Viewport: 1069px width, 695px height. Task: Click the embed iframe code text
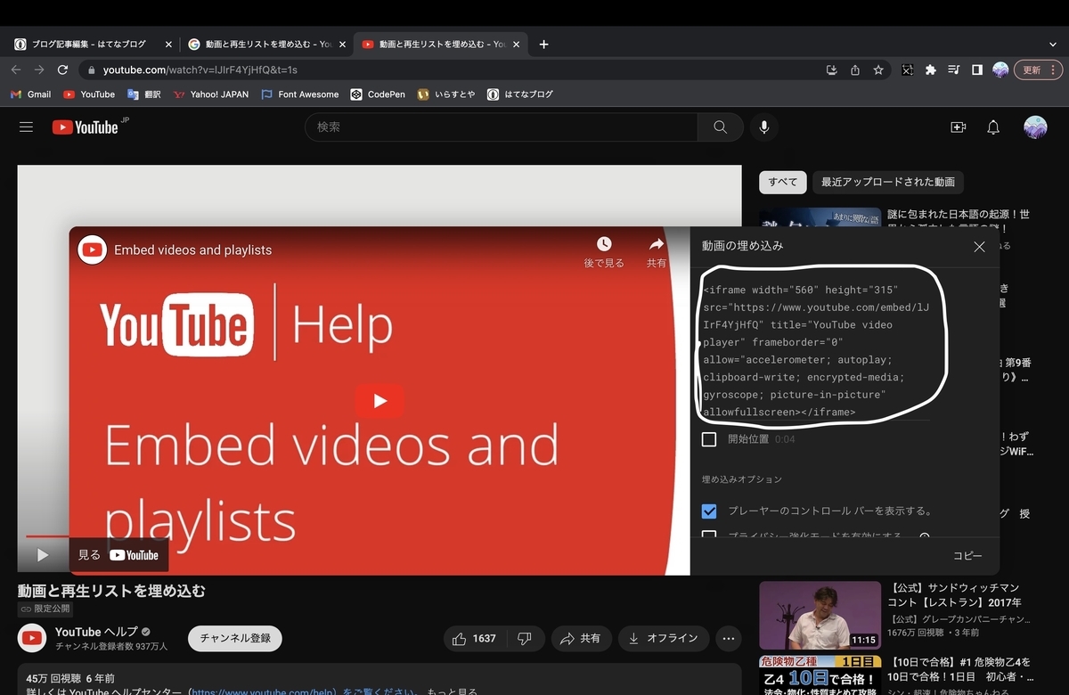(x=816, y=350)
